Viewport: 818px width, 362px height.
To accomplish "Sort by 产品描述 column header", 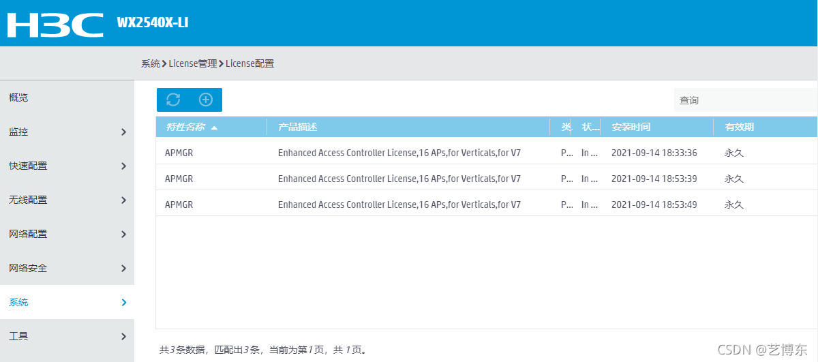I will pos(297,127).
